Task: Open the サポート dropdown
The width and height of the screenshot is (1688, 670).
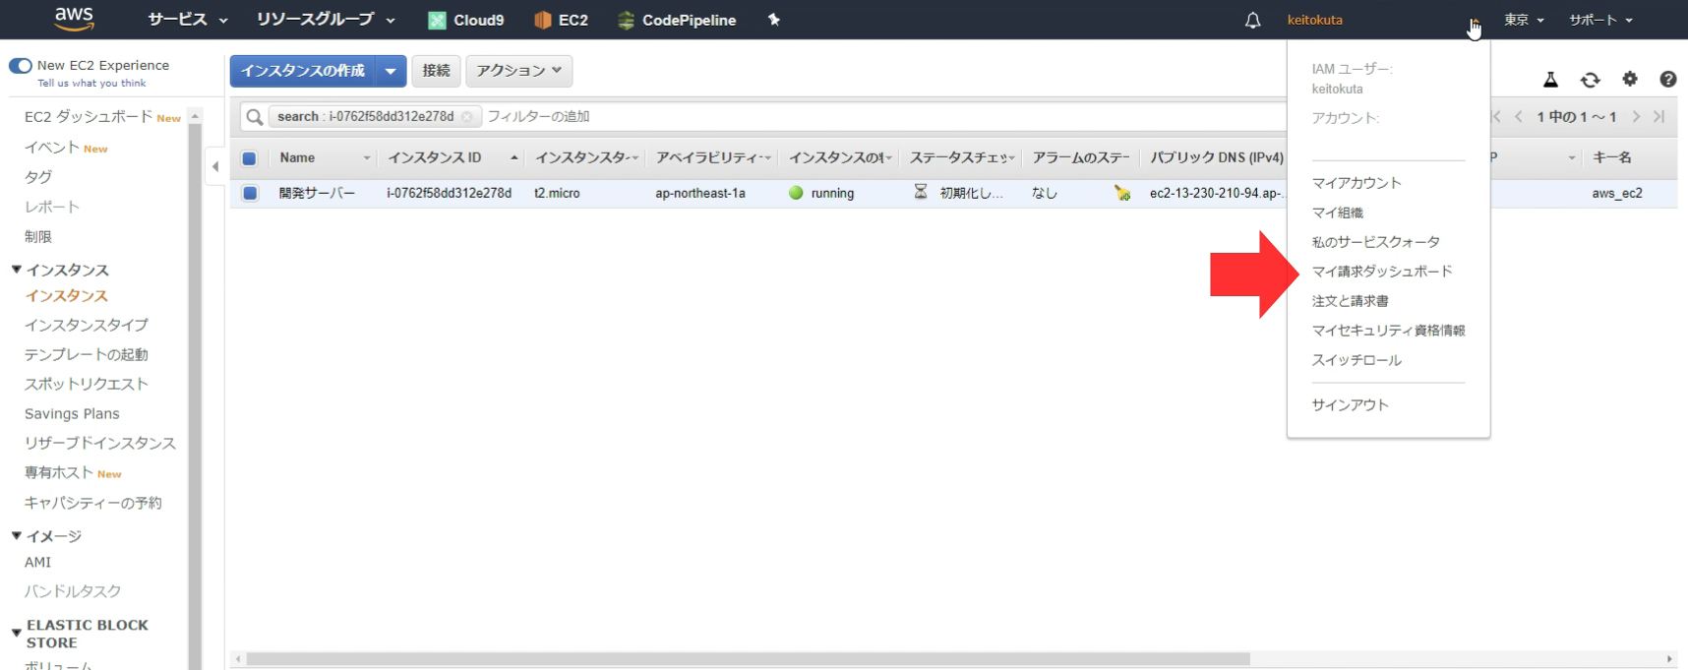Action: coord(1600,20)
